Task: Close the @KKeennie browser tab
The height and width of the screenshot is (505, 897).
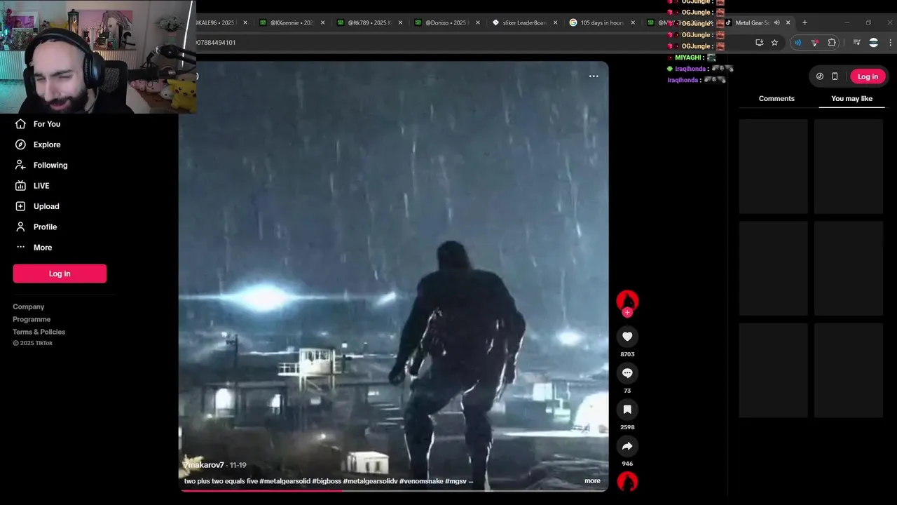Action: pos(323,22)
